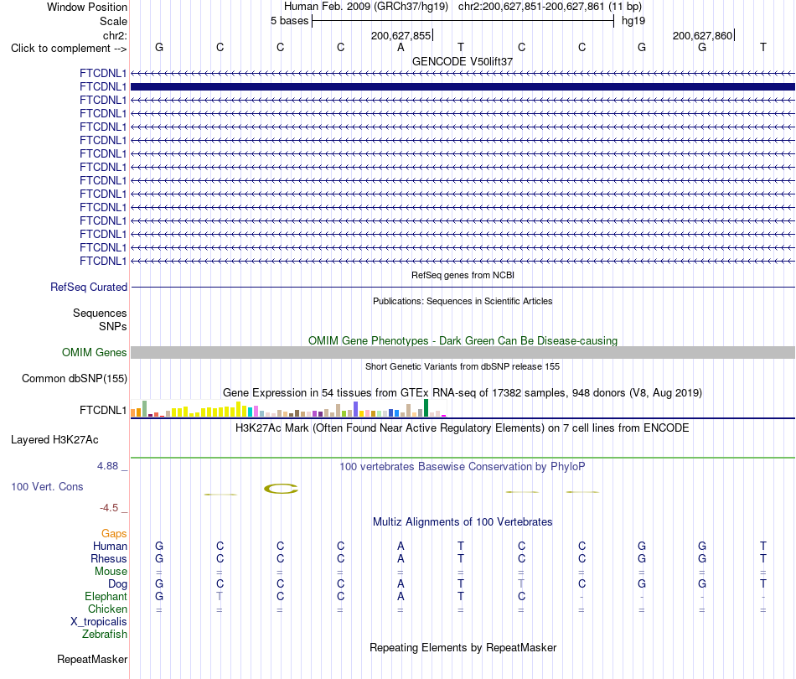Screen dimensions: 796x679
Task: Click the Common dbSNP(155) track label
Action: coord(74,378)
